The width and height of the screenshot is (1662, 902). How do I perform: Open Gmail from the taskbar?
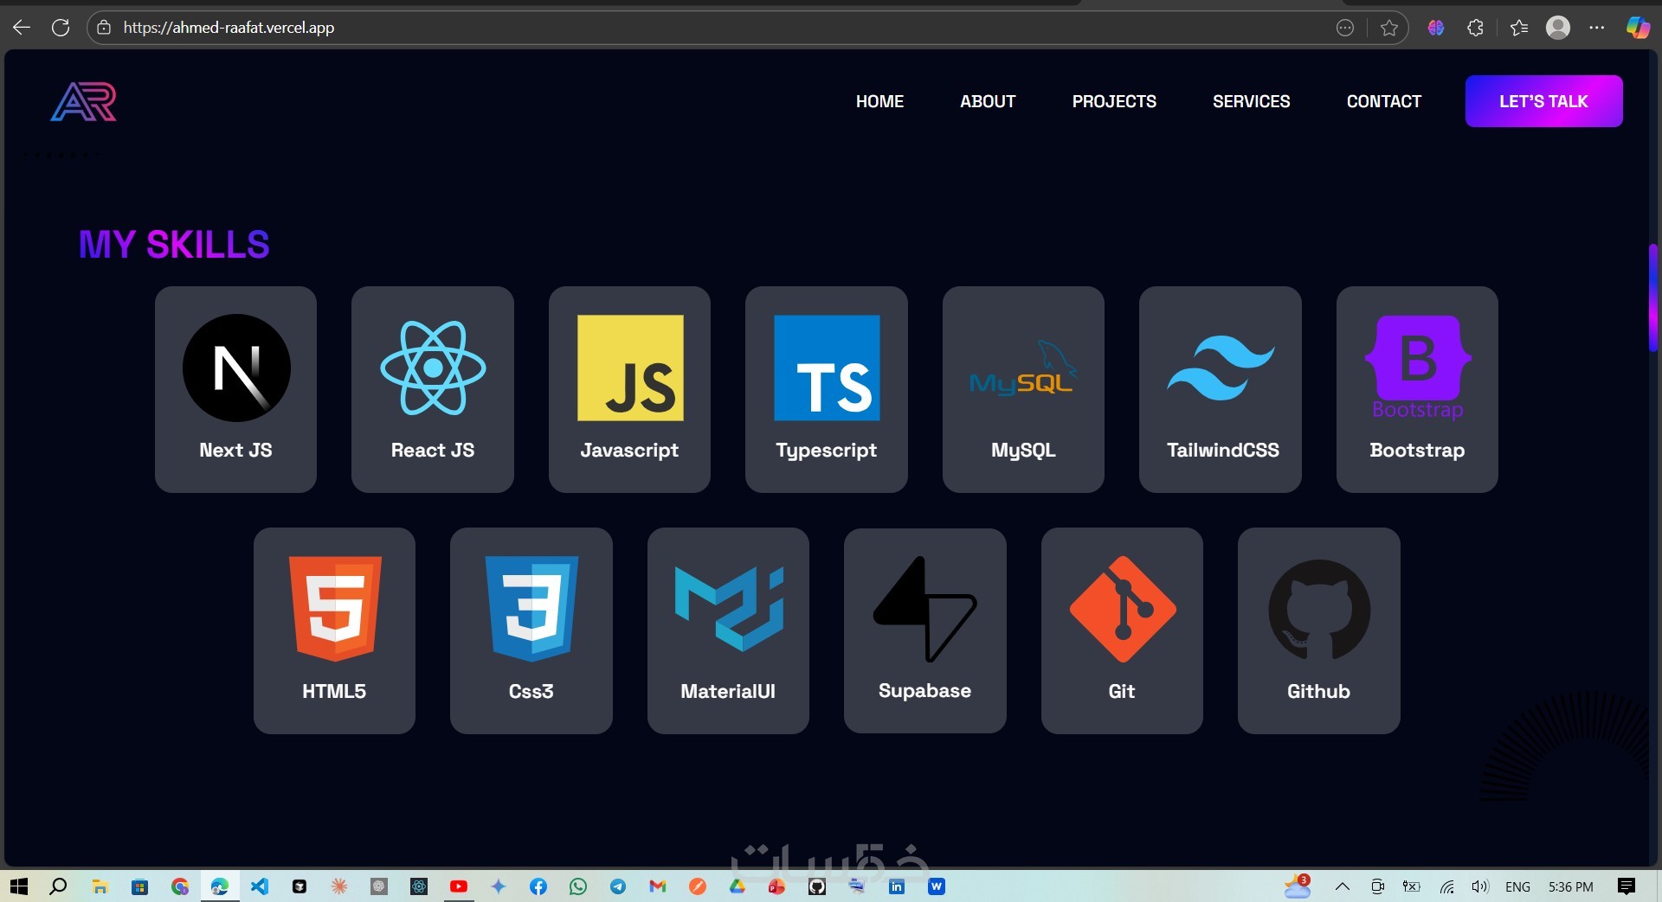point(658,886)
